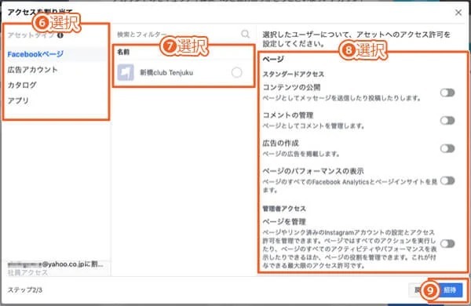The image size is (471, 306).
Task: Click the 検索とフィルター search field
Action: (183, 35)
